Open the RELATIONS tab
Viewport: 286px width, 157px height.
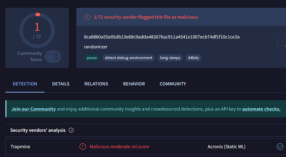click(x=96, y=84)
